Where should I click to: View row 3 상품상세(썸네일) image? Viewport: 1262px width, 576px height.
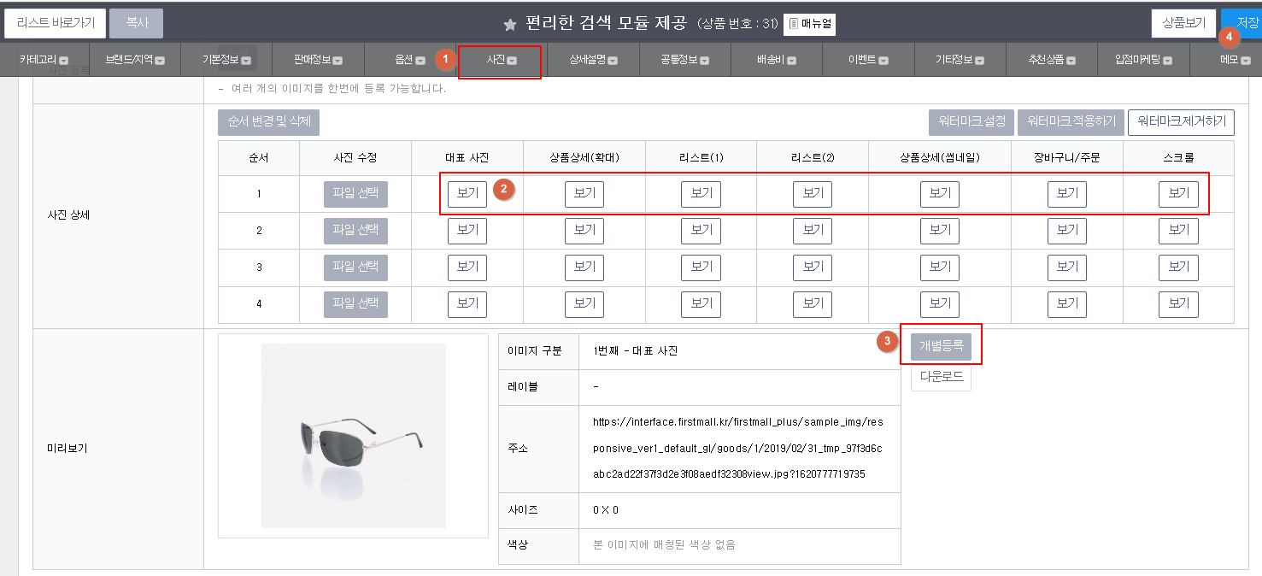pyautogui.click(x=940, y=267)
